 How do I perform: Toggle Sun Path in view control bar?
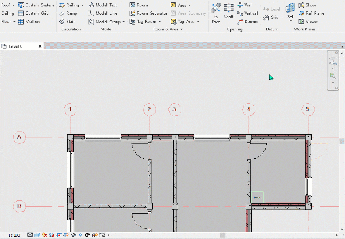tap(44, 235)
